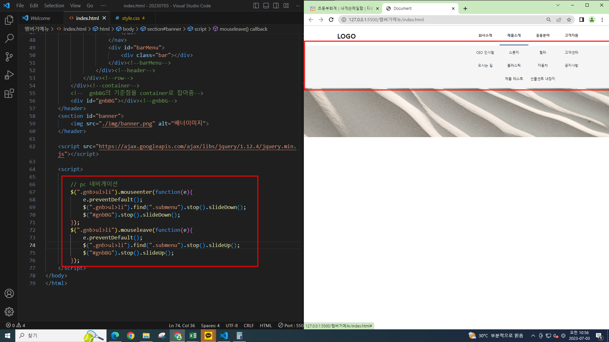Image resolution: width=609 pixels, height=342 pixels.
Task: Toggle the primary side bar layout button
Action: tap(256, 6)
